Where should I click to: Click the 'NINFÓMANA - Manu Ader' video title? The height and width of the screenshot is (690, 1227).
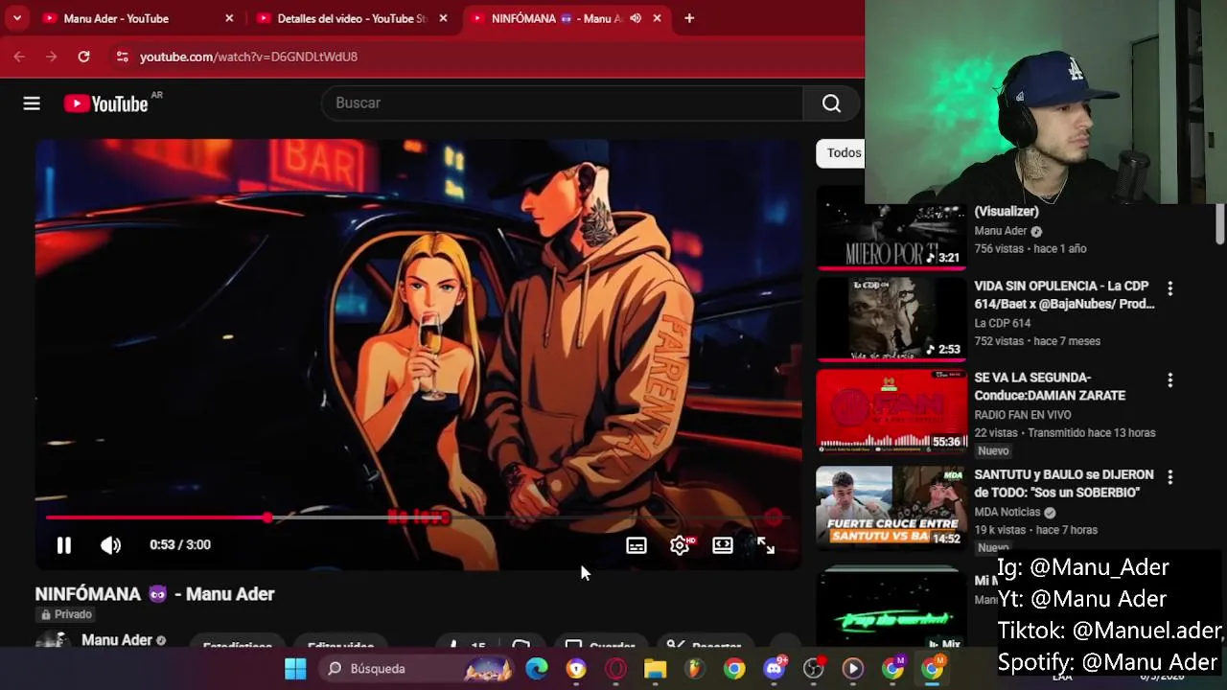(154, 594)
